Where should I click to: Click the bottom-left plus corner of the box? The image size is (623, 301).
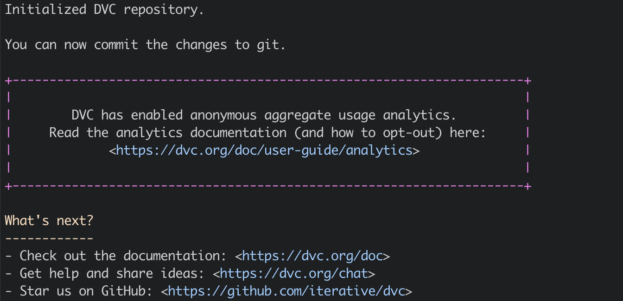[8, 186]
